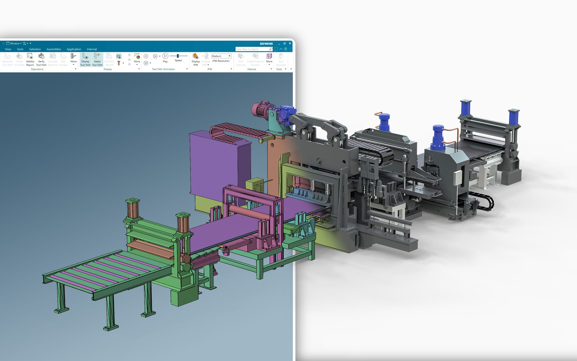Click Play tool path animation

coord(165,57)
